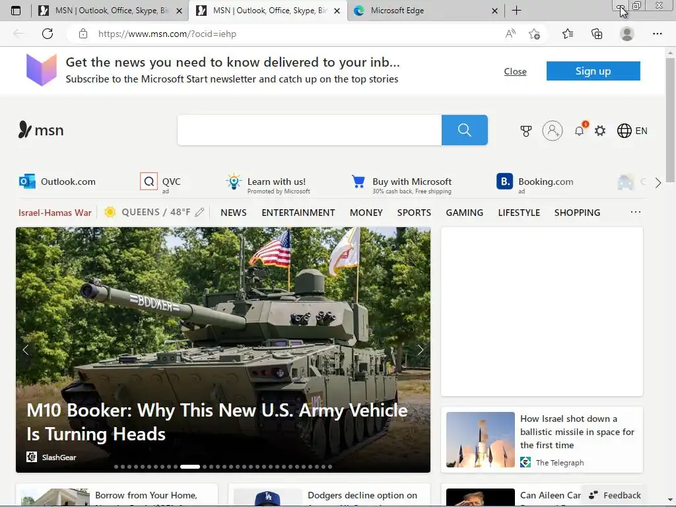Image resolution: width=676 pixels, height=507 pixels.
Task: Activate Read aloud icon in address bar
Action: (510, 34)
